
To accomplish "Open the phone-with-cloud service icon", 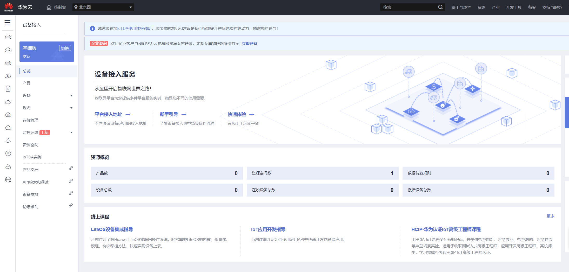I will tap(8, 89).
